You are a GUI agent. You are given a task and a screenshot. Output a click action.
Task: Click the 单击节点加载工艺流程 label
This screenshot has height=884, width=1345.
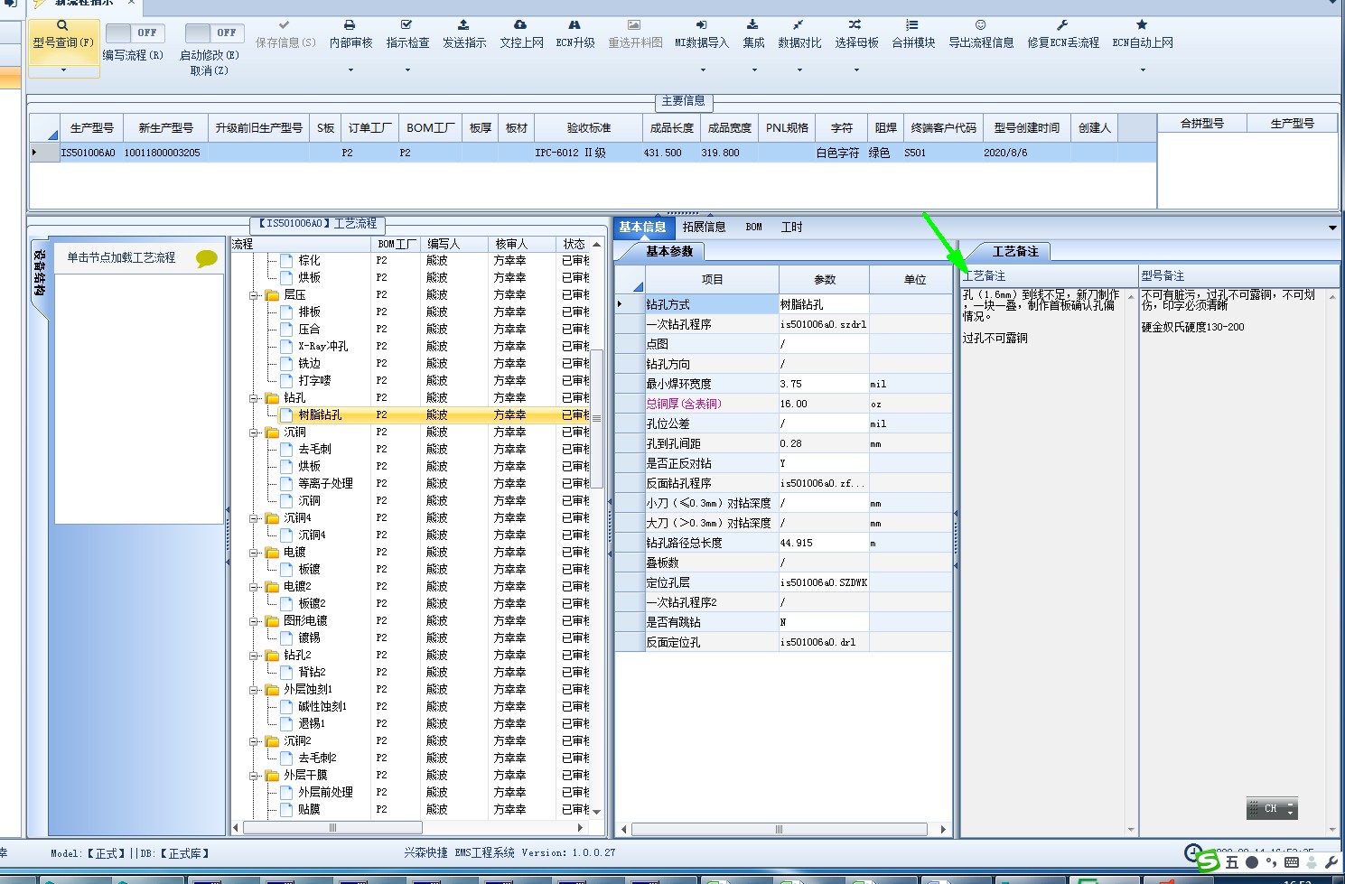[121, 258]
